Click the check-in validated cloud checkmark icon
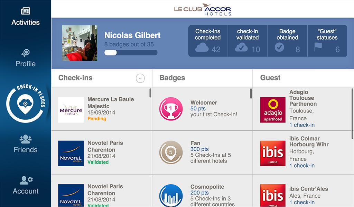 (x=241, y=48)
